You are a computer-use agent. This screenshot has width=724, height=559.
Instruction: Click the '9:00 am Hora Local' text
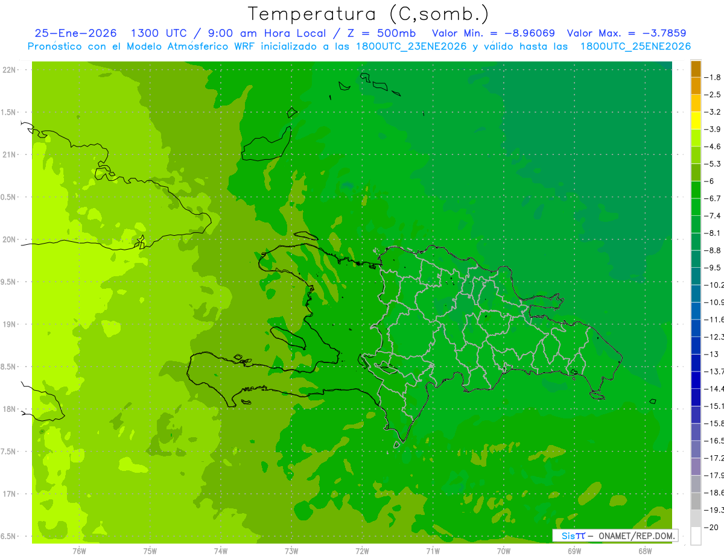267,33
